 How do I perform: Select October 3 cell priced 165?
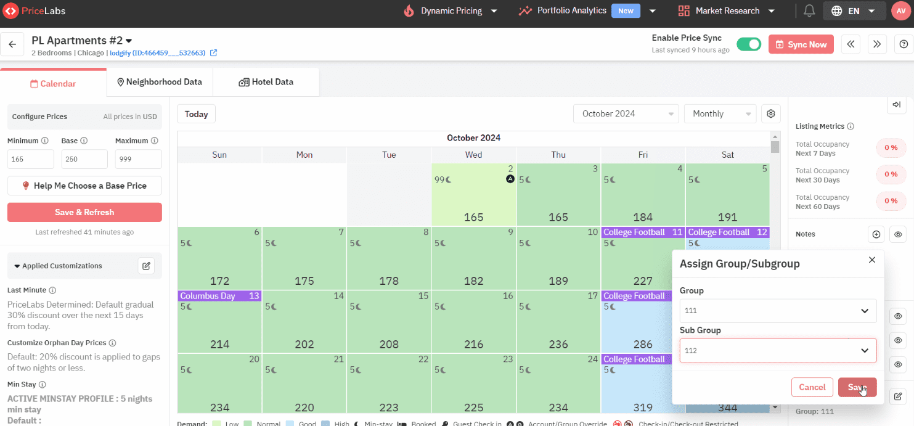(558, 194)
